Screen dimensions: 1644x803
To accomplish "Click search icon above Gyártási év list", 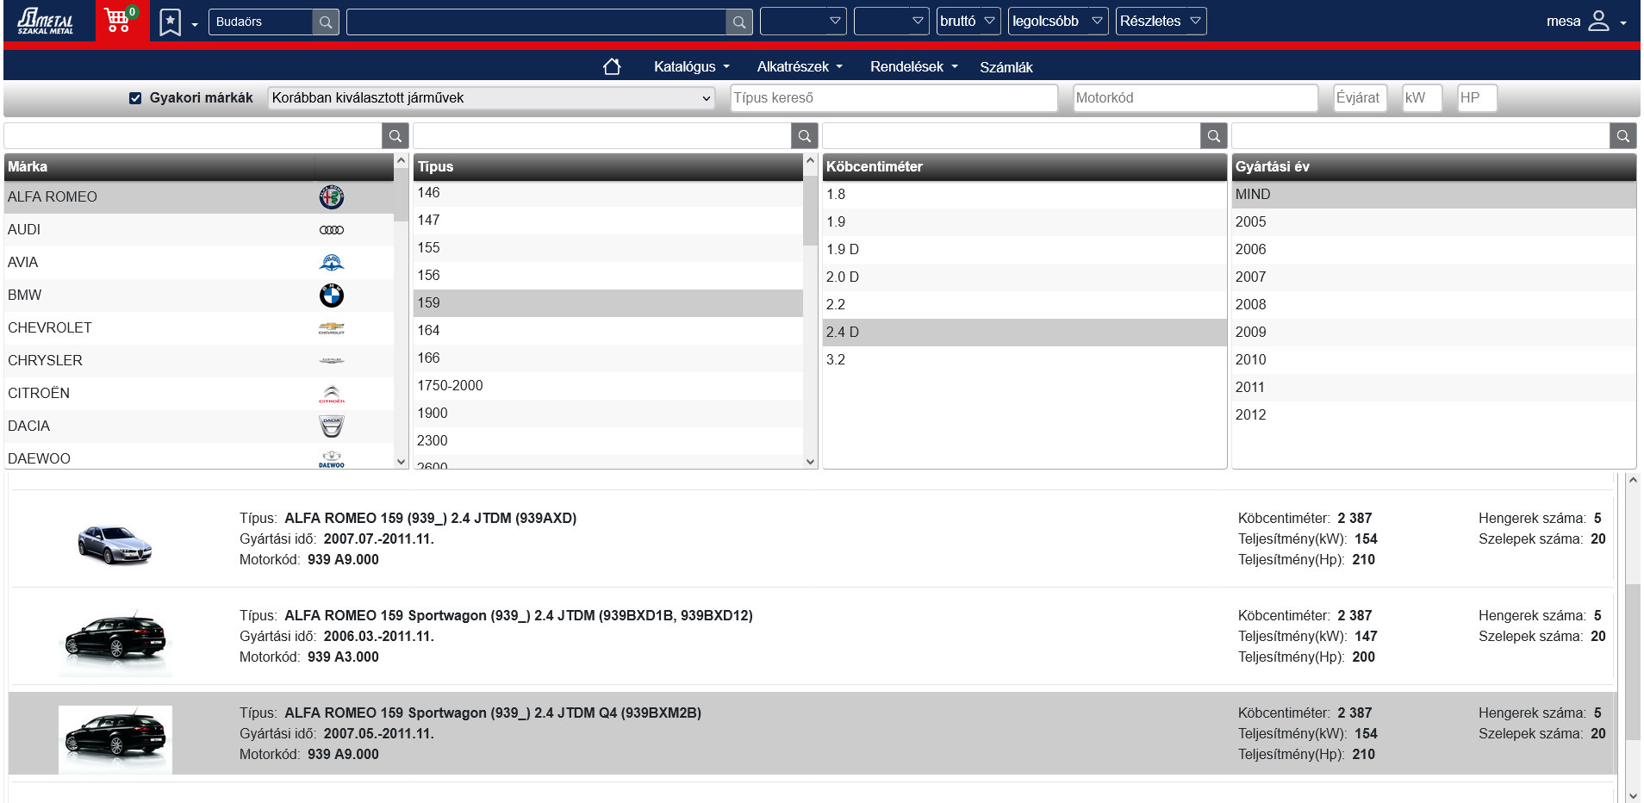I will [1622, 136].
